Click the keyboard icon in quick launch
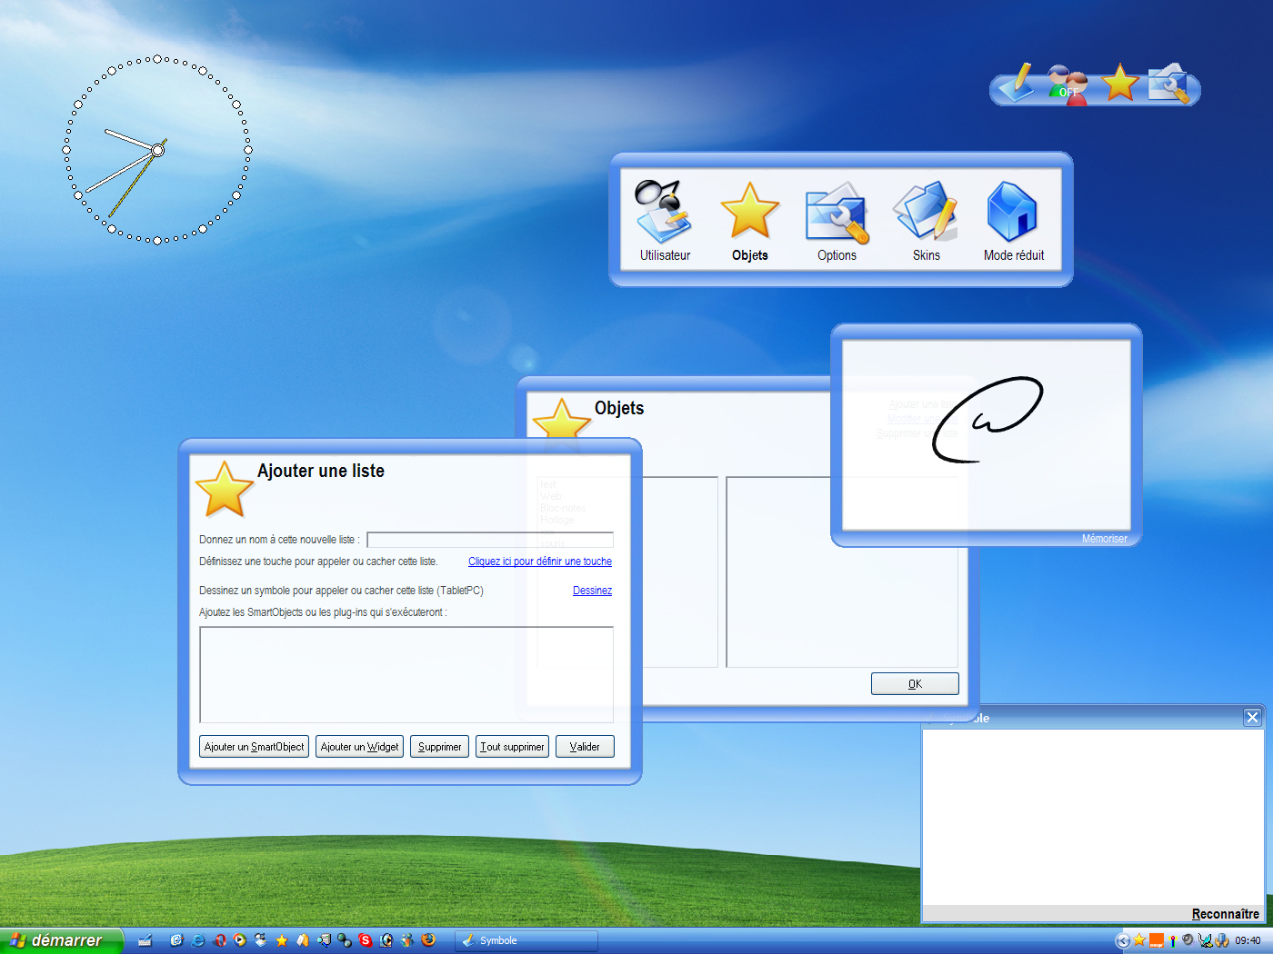The height and width of the screenshot is (954, 1273). tap(145, 940)
